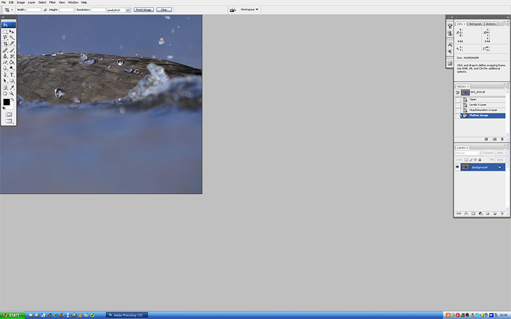Select the Eyedropper tool
Screen dimensions: 511x319
tap(11, 87)
